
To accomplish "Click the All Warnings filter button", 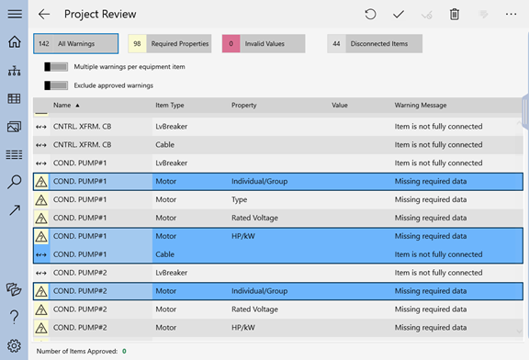I will [x=76, y=43].
